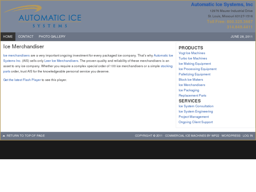Click RETURN TO TOP OF PAGE

coord(26,136)
